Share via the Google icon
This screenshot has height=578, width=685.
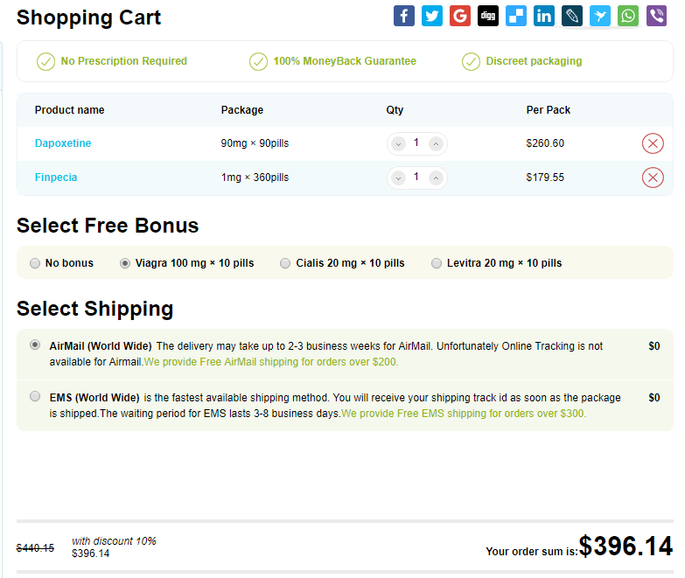(x=459, y=16)
